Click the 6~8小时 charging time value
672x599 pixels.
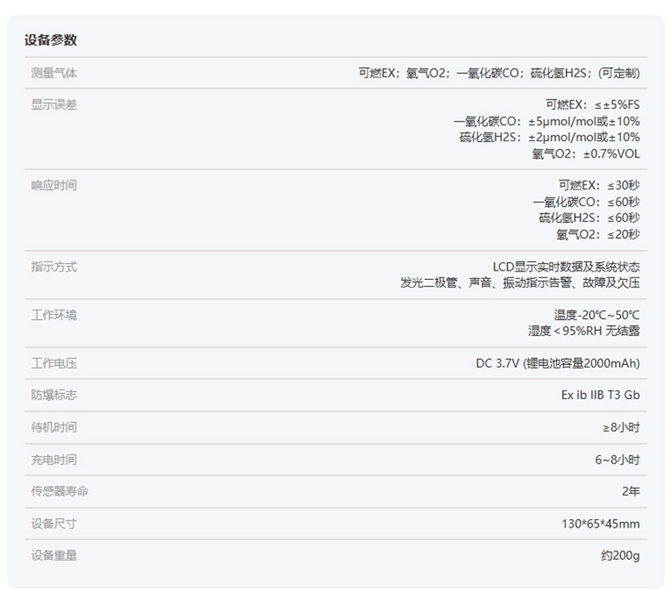(x=617, y=459)
